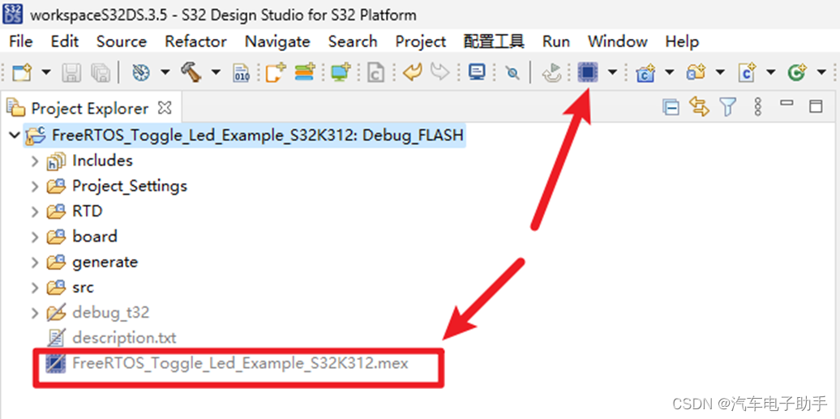Open the Window menu
The height and width of the screenshot is (419, 840).
coord(618,41)
